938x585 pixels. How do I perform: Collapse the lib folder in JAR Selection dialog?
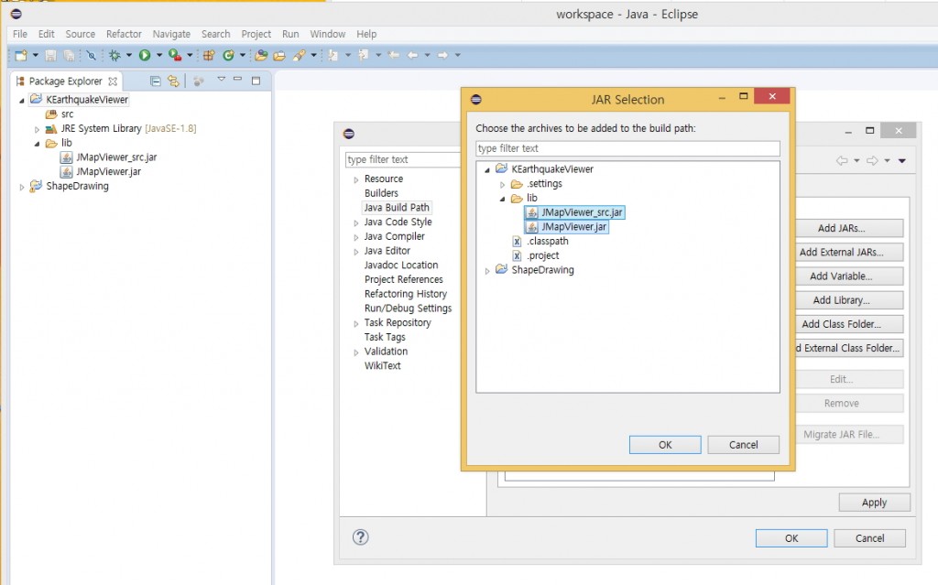pyautogui.click(x=502, y=197)
